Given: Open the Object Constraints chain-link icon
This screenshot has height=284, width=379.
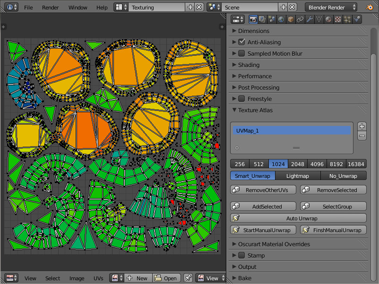Looking at the screenshot, I should point(300,19).
